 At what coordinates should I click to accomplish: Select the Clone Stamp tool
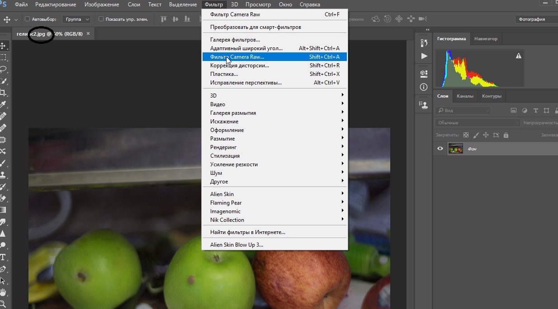pyautogui.click(x=3, y=175)
